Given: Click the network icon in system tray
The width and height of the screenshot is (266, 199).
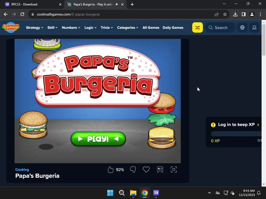Looking at the screenshot, I should click(226, 193).
